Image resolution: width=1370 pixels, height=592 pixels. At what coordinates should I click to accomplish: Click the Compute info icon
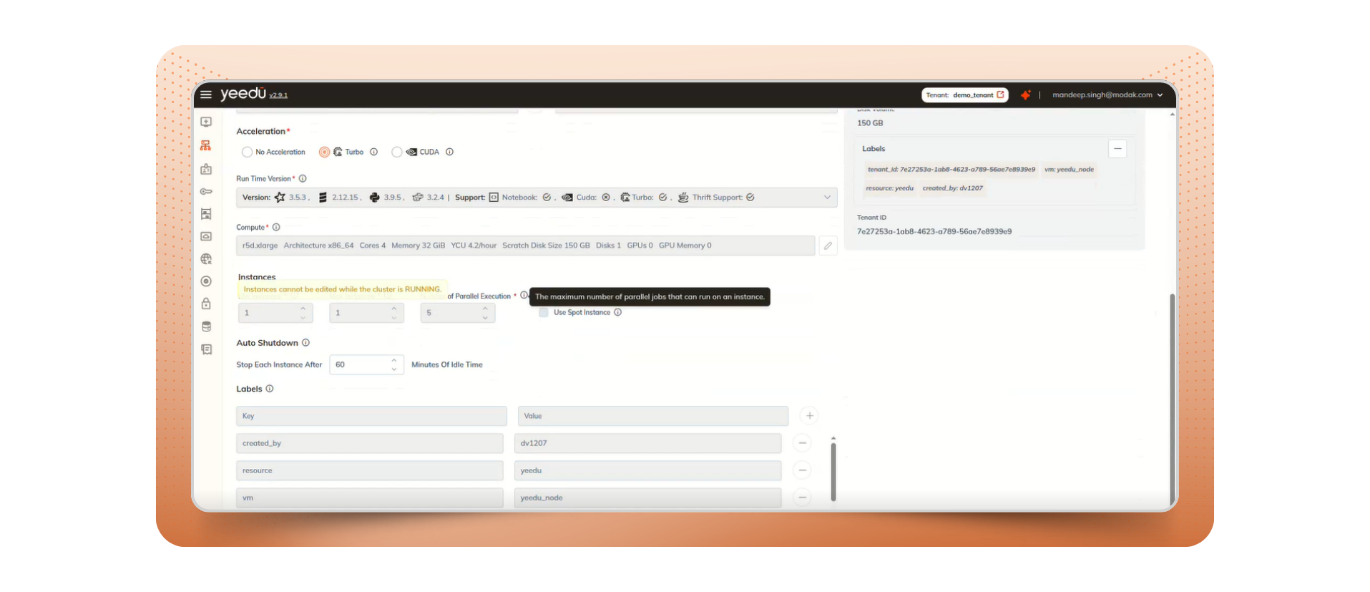(276, 228)
